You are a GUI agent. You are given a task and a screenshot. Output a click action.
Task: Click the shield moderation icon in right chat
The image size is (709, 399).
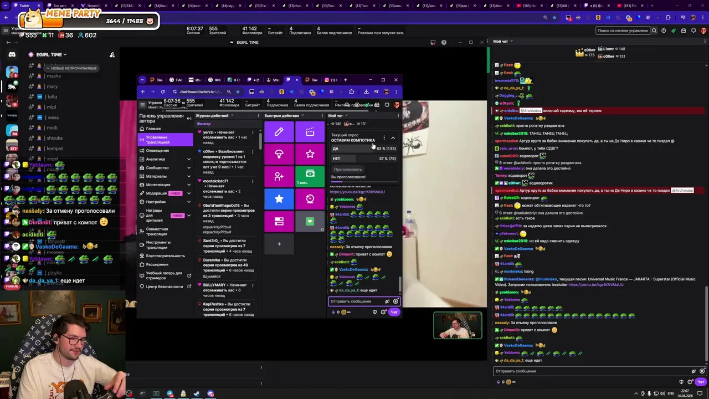coord(681,382)
